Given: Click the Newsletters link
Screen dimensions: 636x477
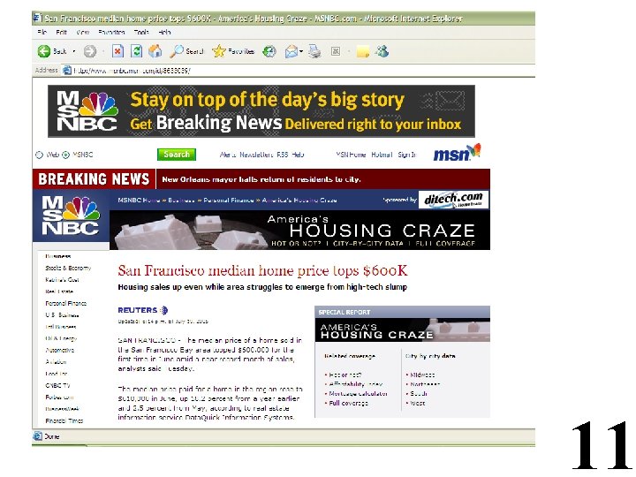Looking at the screenshot, I should [x=256, y=155].
